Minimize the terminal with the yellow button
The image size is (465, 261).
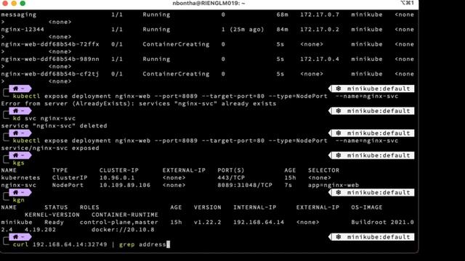[x=14, y=3]
